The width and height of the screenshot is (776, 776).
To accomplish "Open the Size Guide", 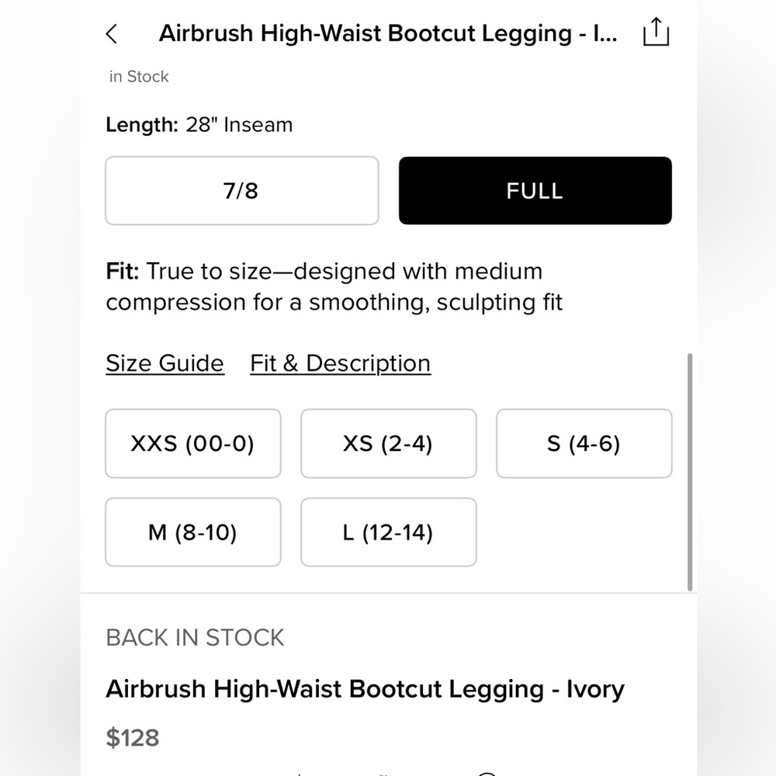I will click(x=165, y=362).
